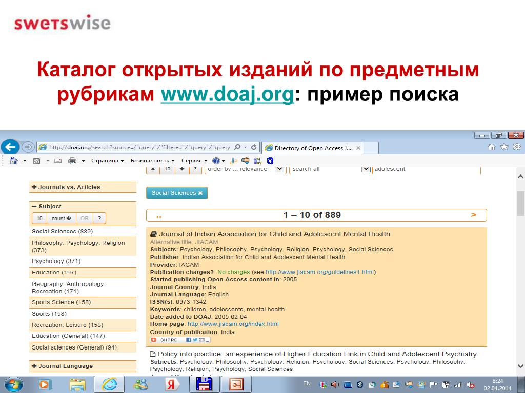Click the address bar URL field
Viewport: 525px width, 393px height.
click(x=139, y=147)
